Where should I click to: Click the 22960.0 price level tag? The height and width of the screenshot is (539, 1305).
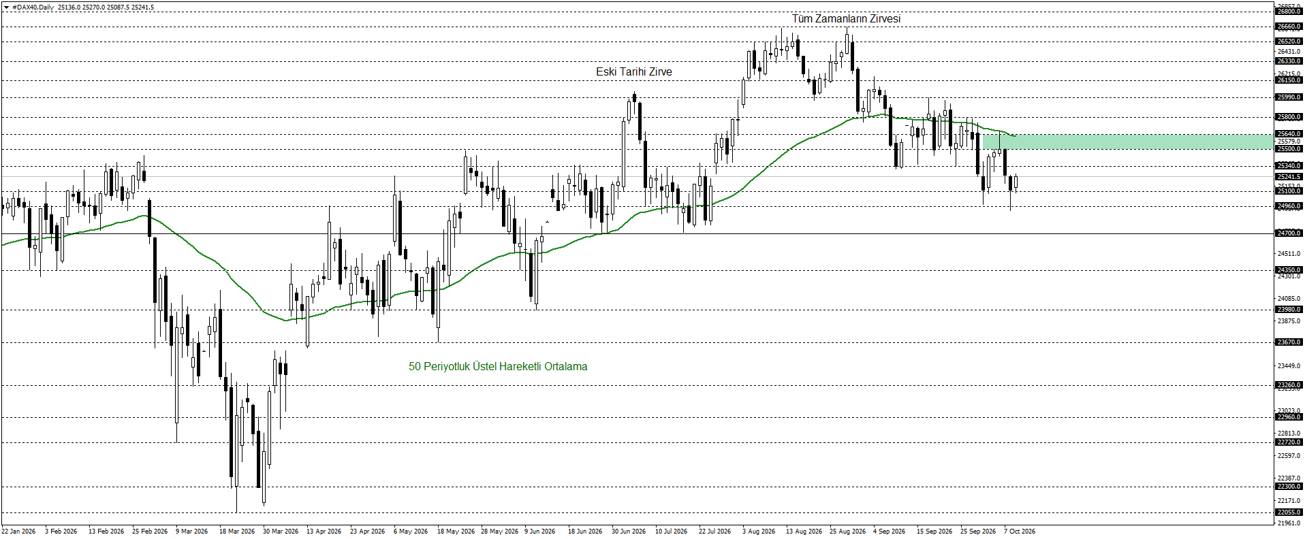(x=1289, y=417)
